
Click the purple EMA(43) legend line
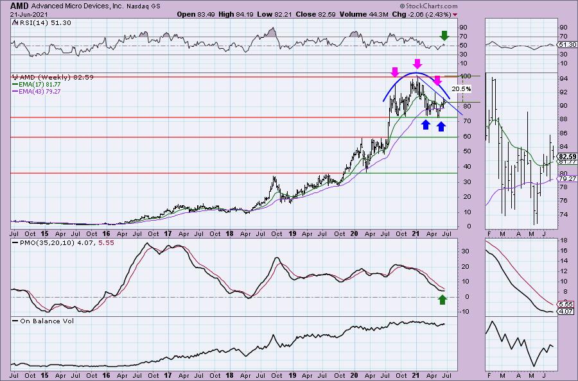[15, 91]
